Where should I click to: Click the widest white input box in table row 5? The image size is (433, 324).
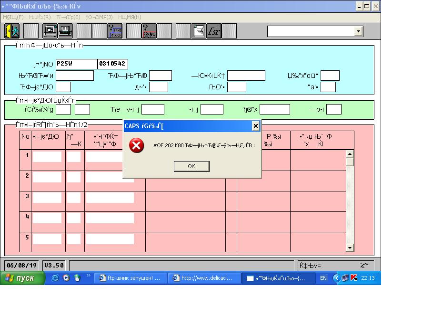[x=110, y=239]
